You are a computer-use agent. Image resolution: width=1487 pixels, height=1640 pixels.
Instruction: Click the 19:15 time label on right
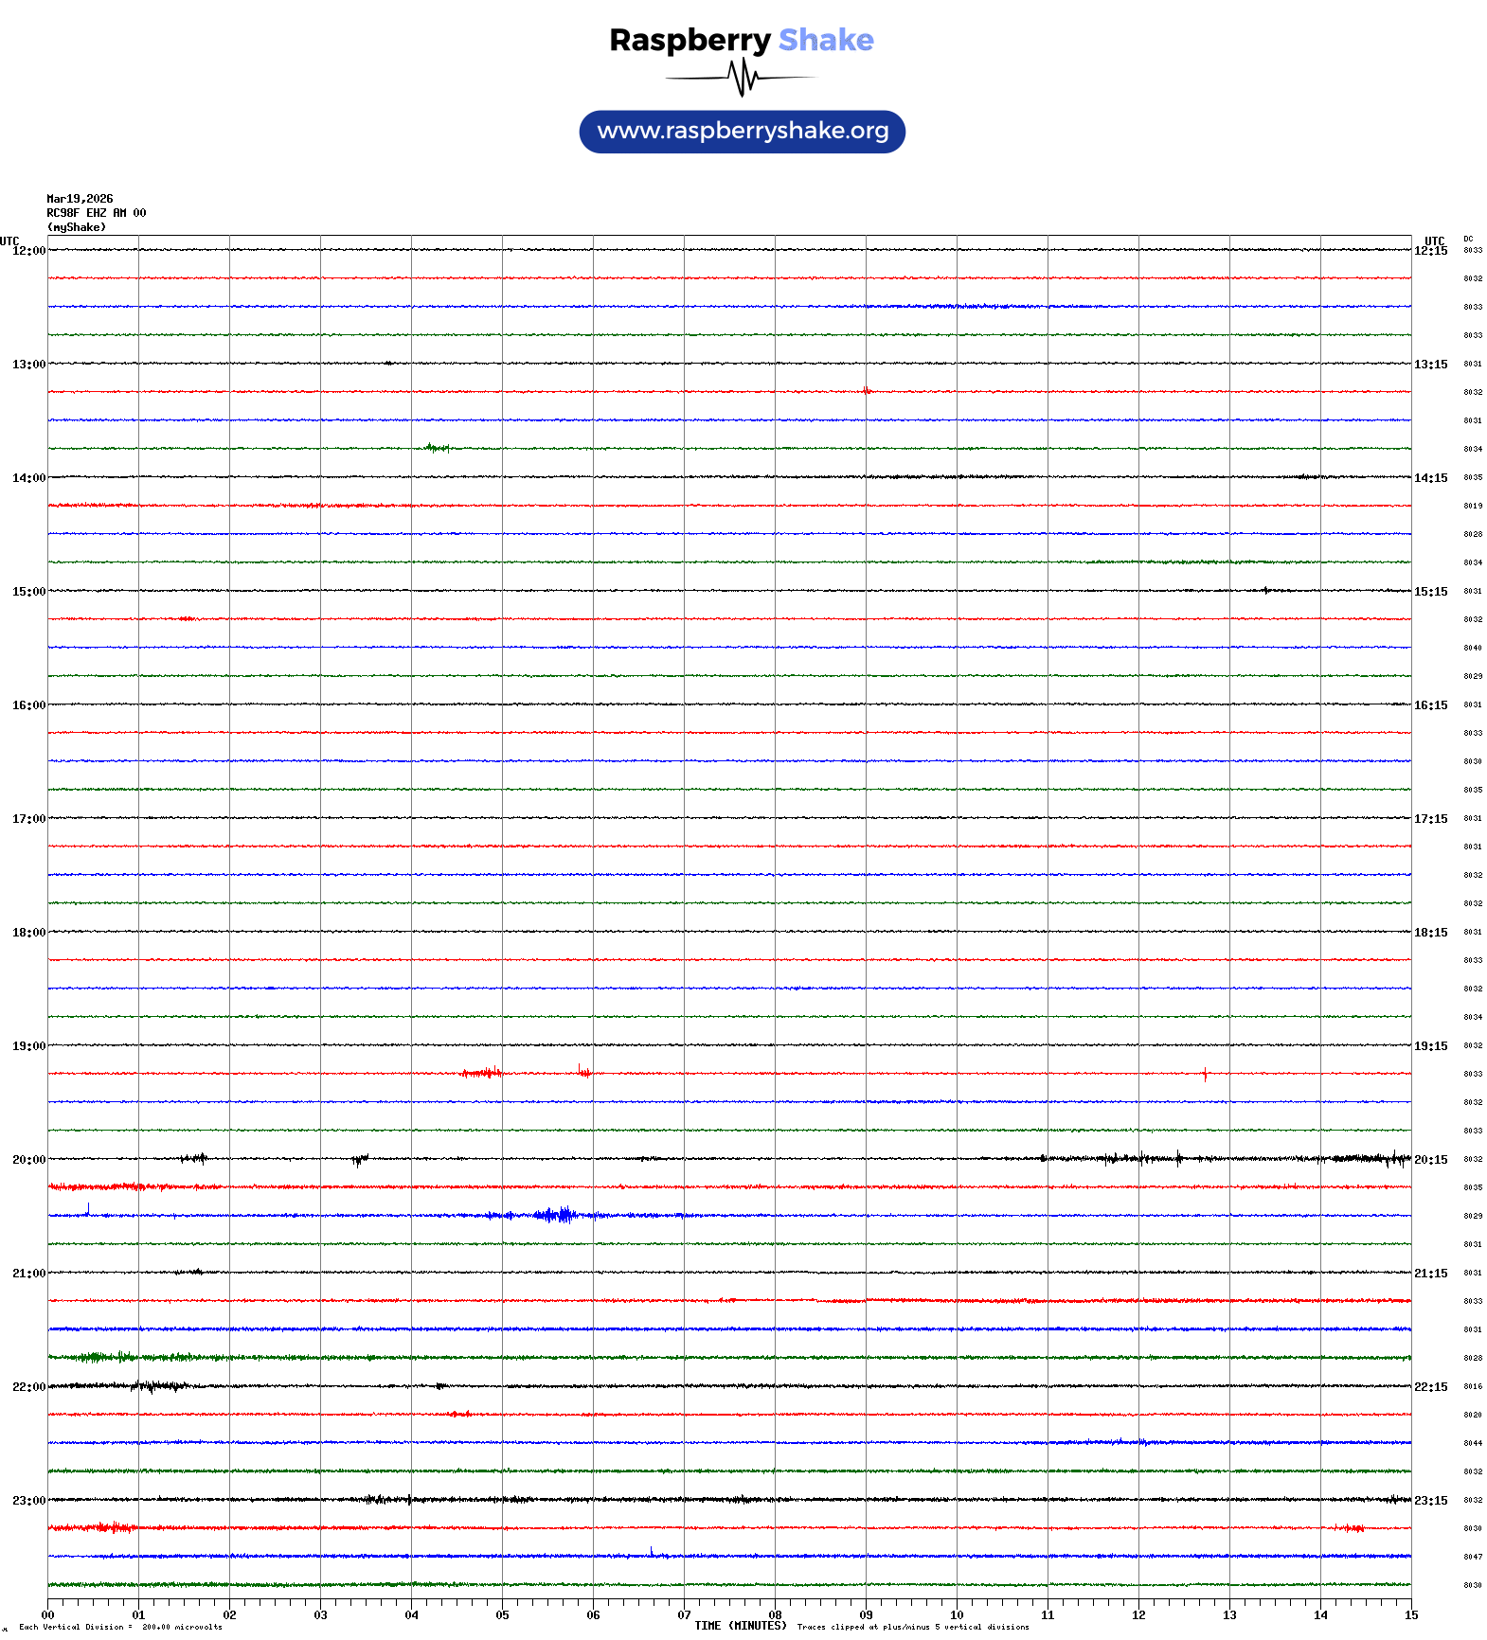(x=1430, y=1046)
